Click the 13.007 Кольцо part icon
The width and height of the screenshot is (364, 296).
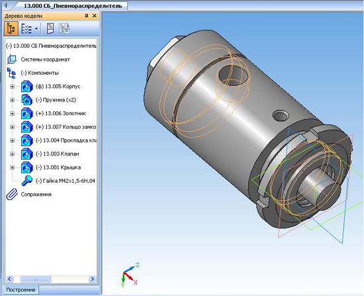click(26, 127)
